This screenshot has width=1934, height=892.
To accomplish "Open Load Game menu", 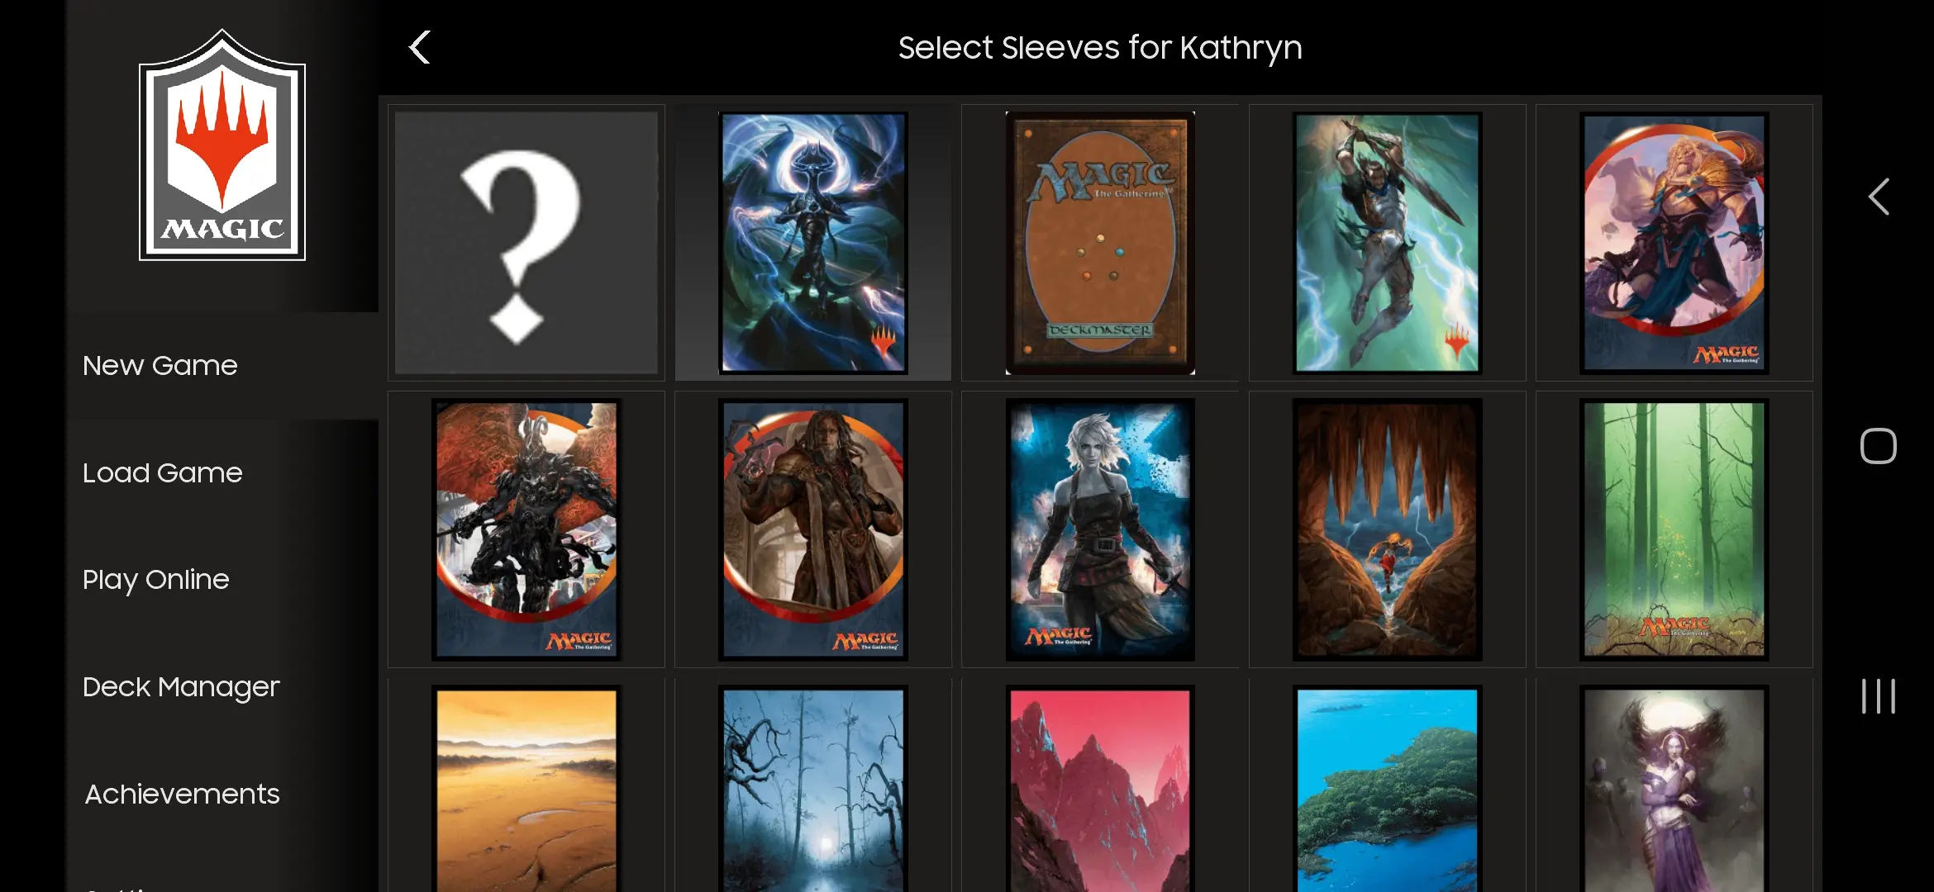I will pyautogui.click(x=163, y=472).
